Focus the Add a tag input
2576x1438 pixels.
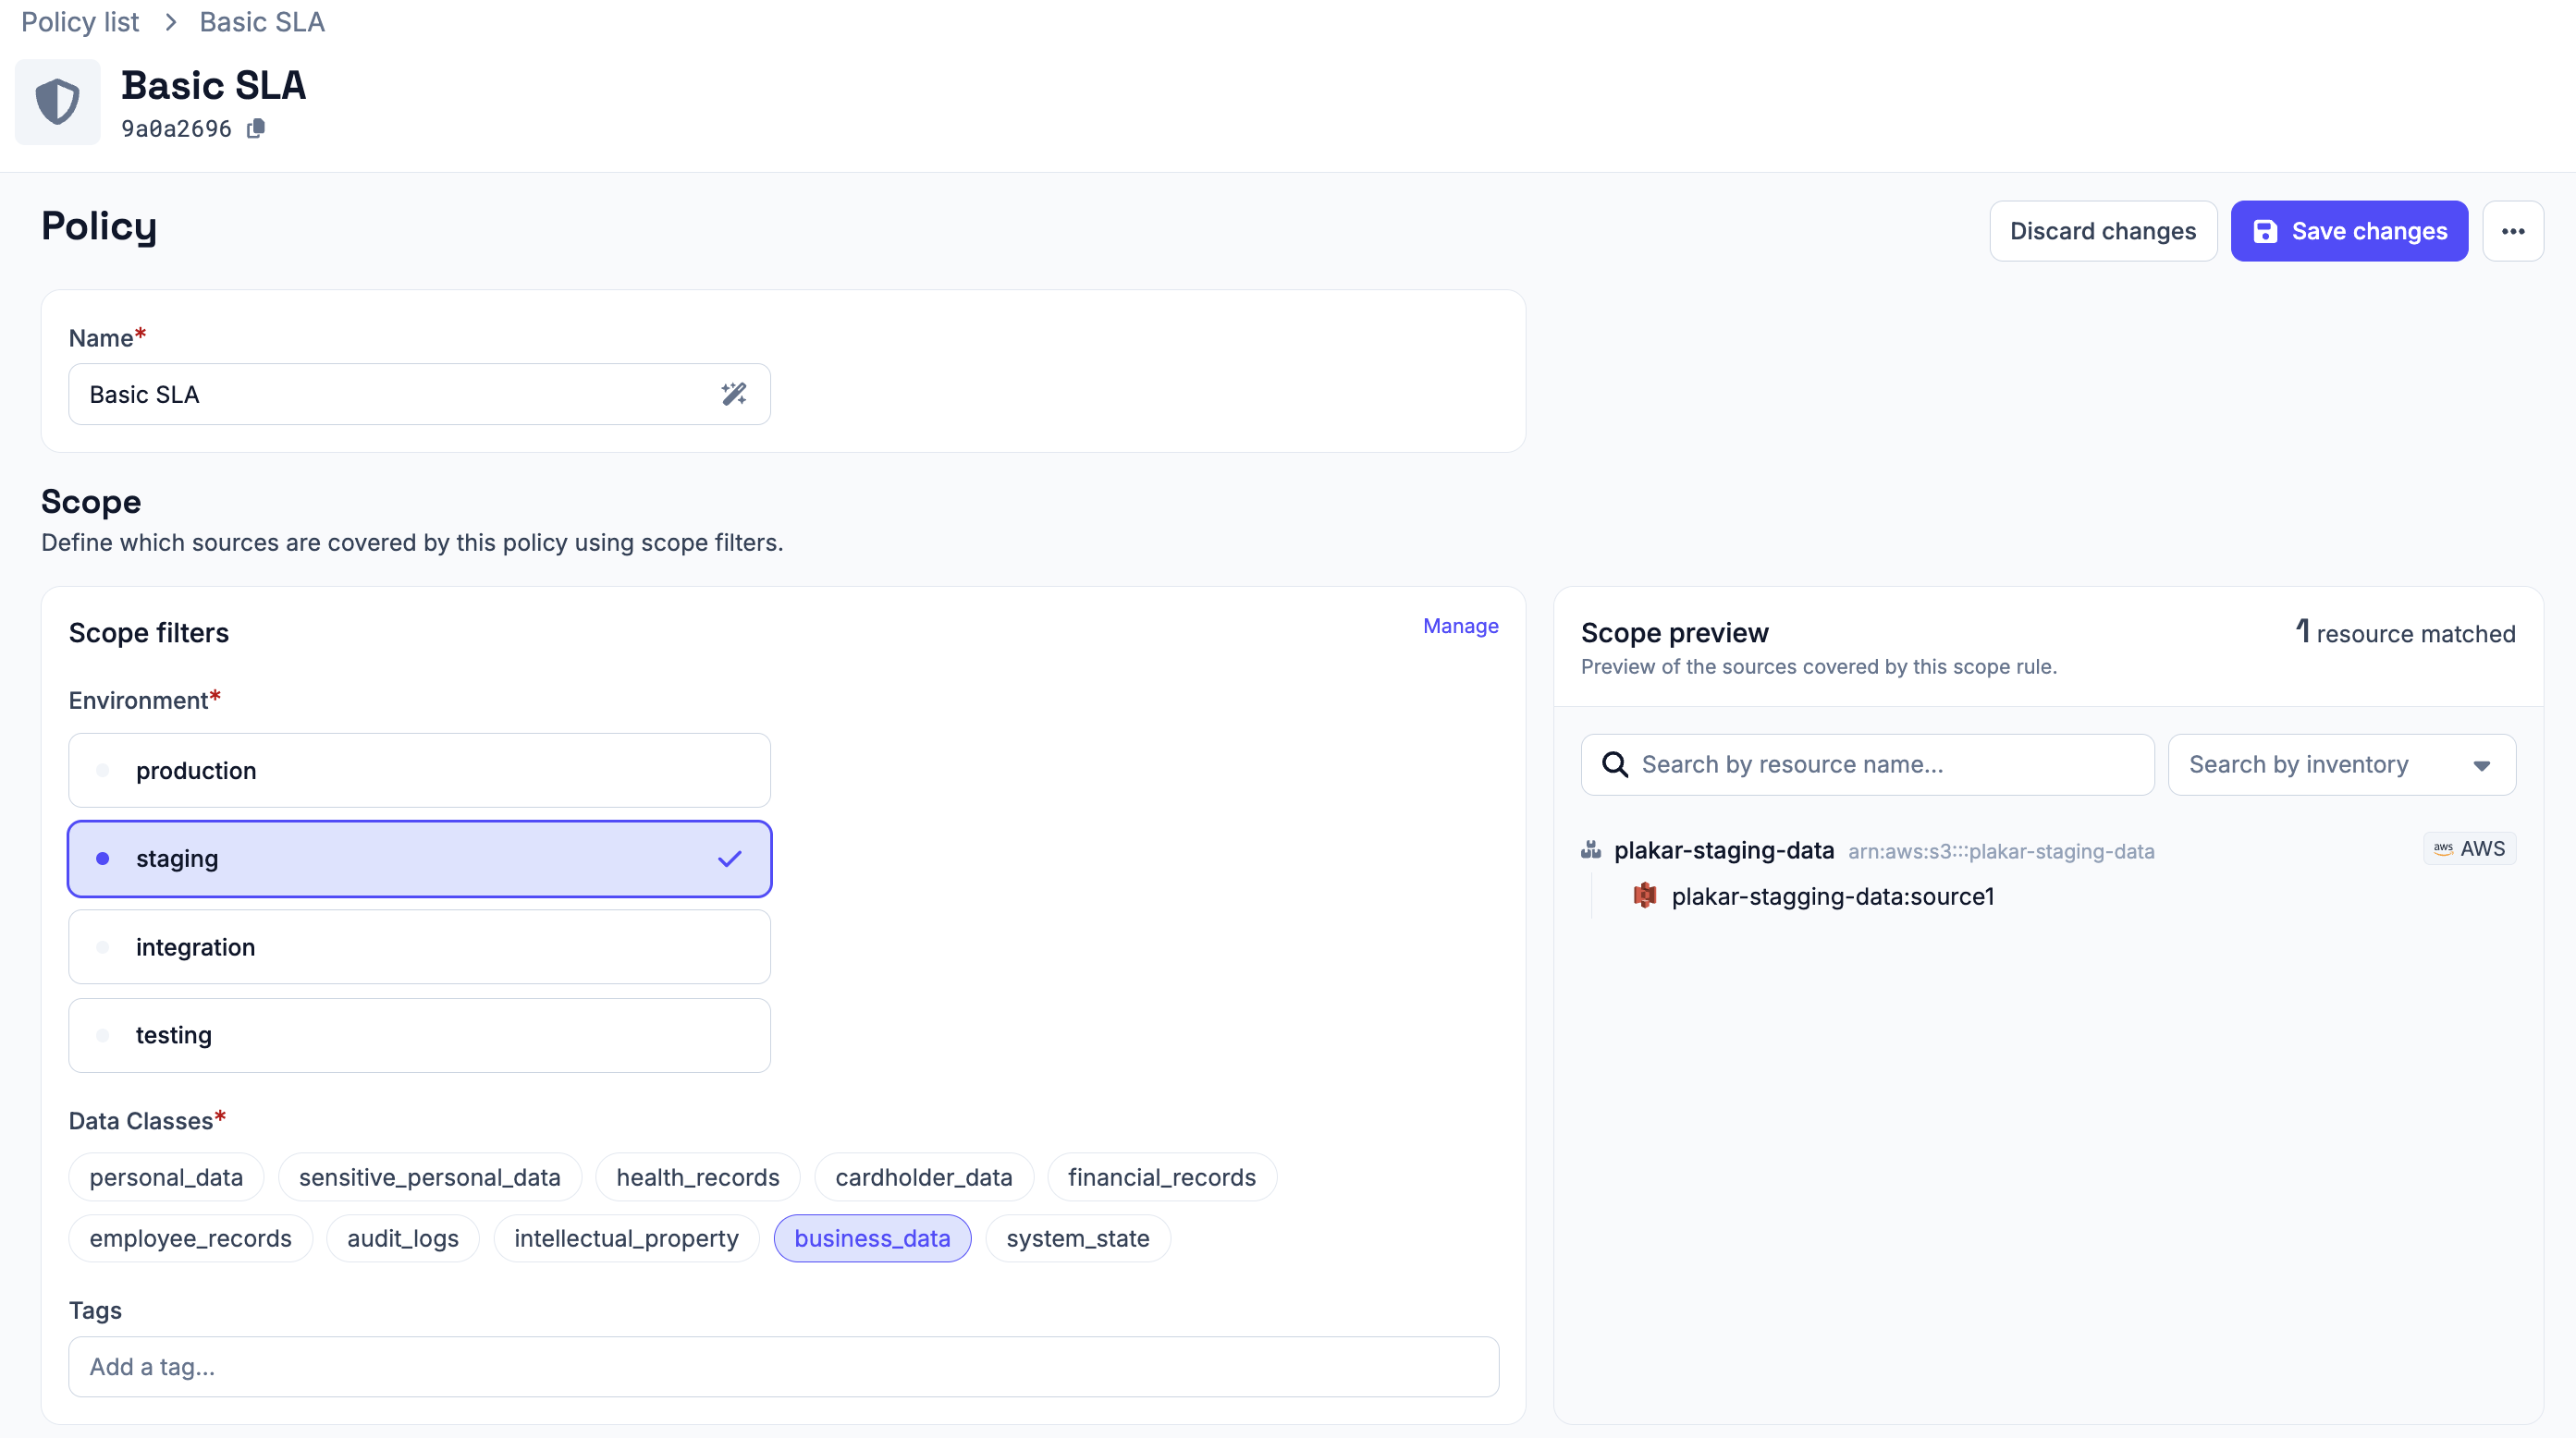[x=783, y=1366]
